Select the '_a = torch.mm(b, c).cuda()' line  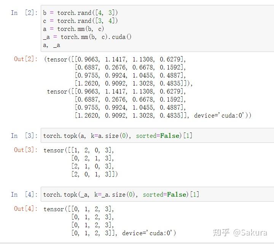tap(87, 37)
